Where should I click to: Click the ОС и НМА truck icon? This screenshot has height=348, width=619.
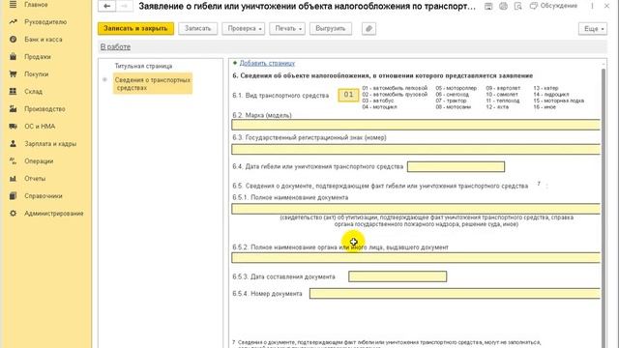[x=13, y=127]
